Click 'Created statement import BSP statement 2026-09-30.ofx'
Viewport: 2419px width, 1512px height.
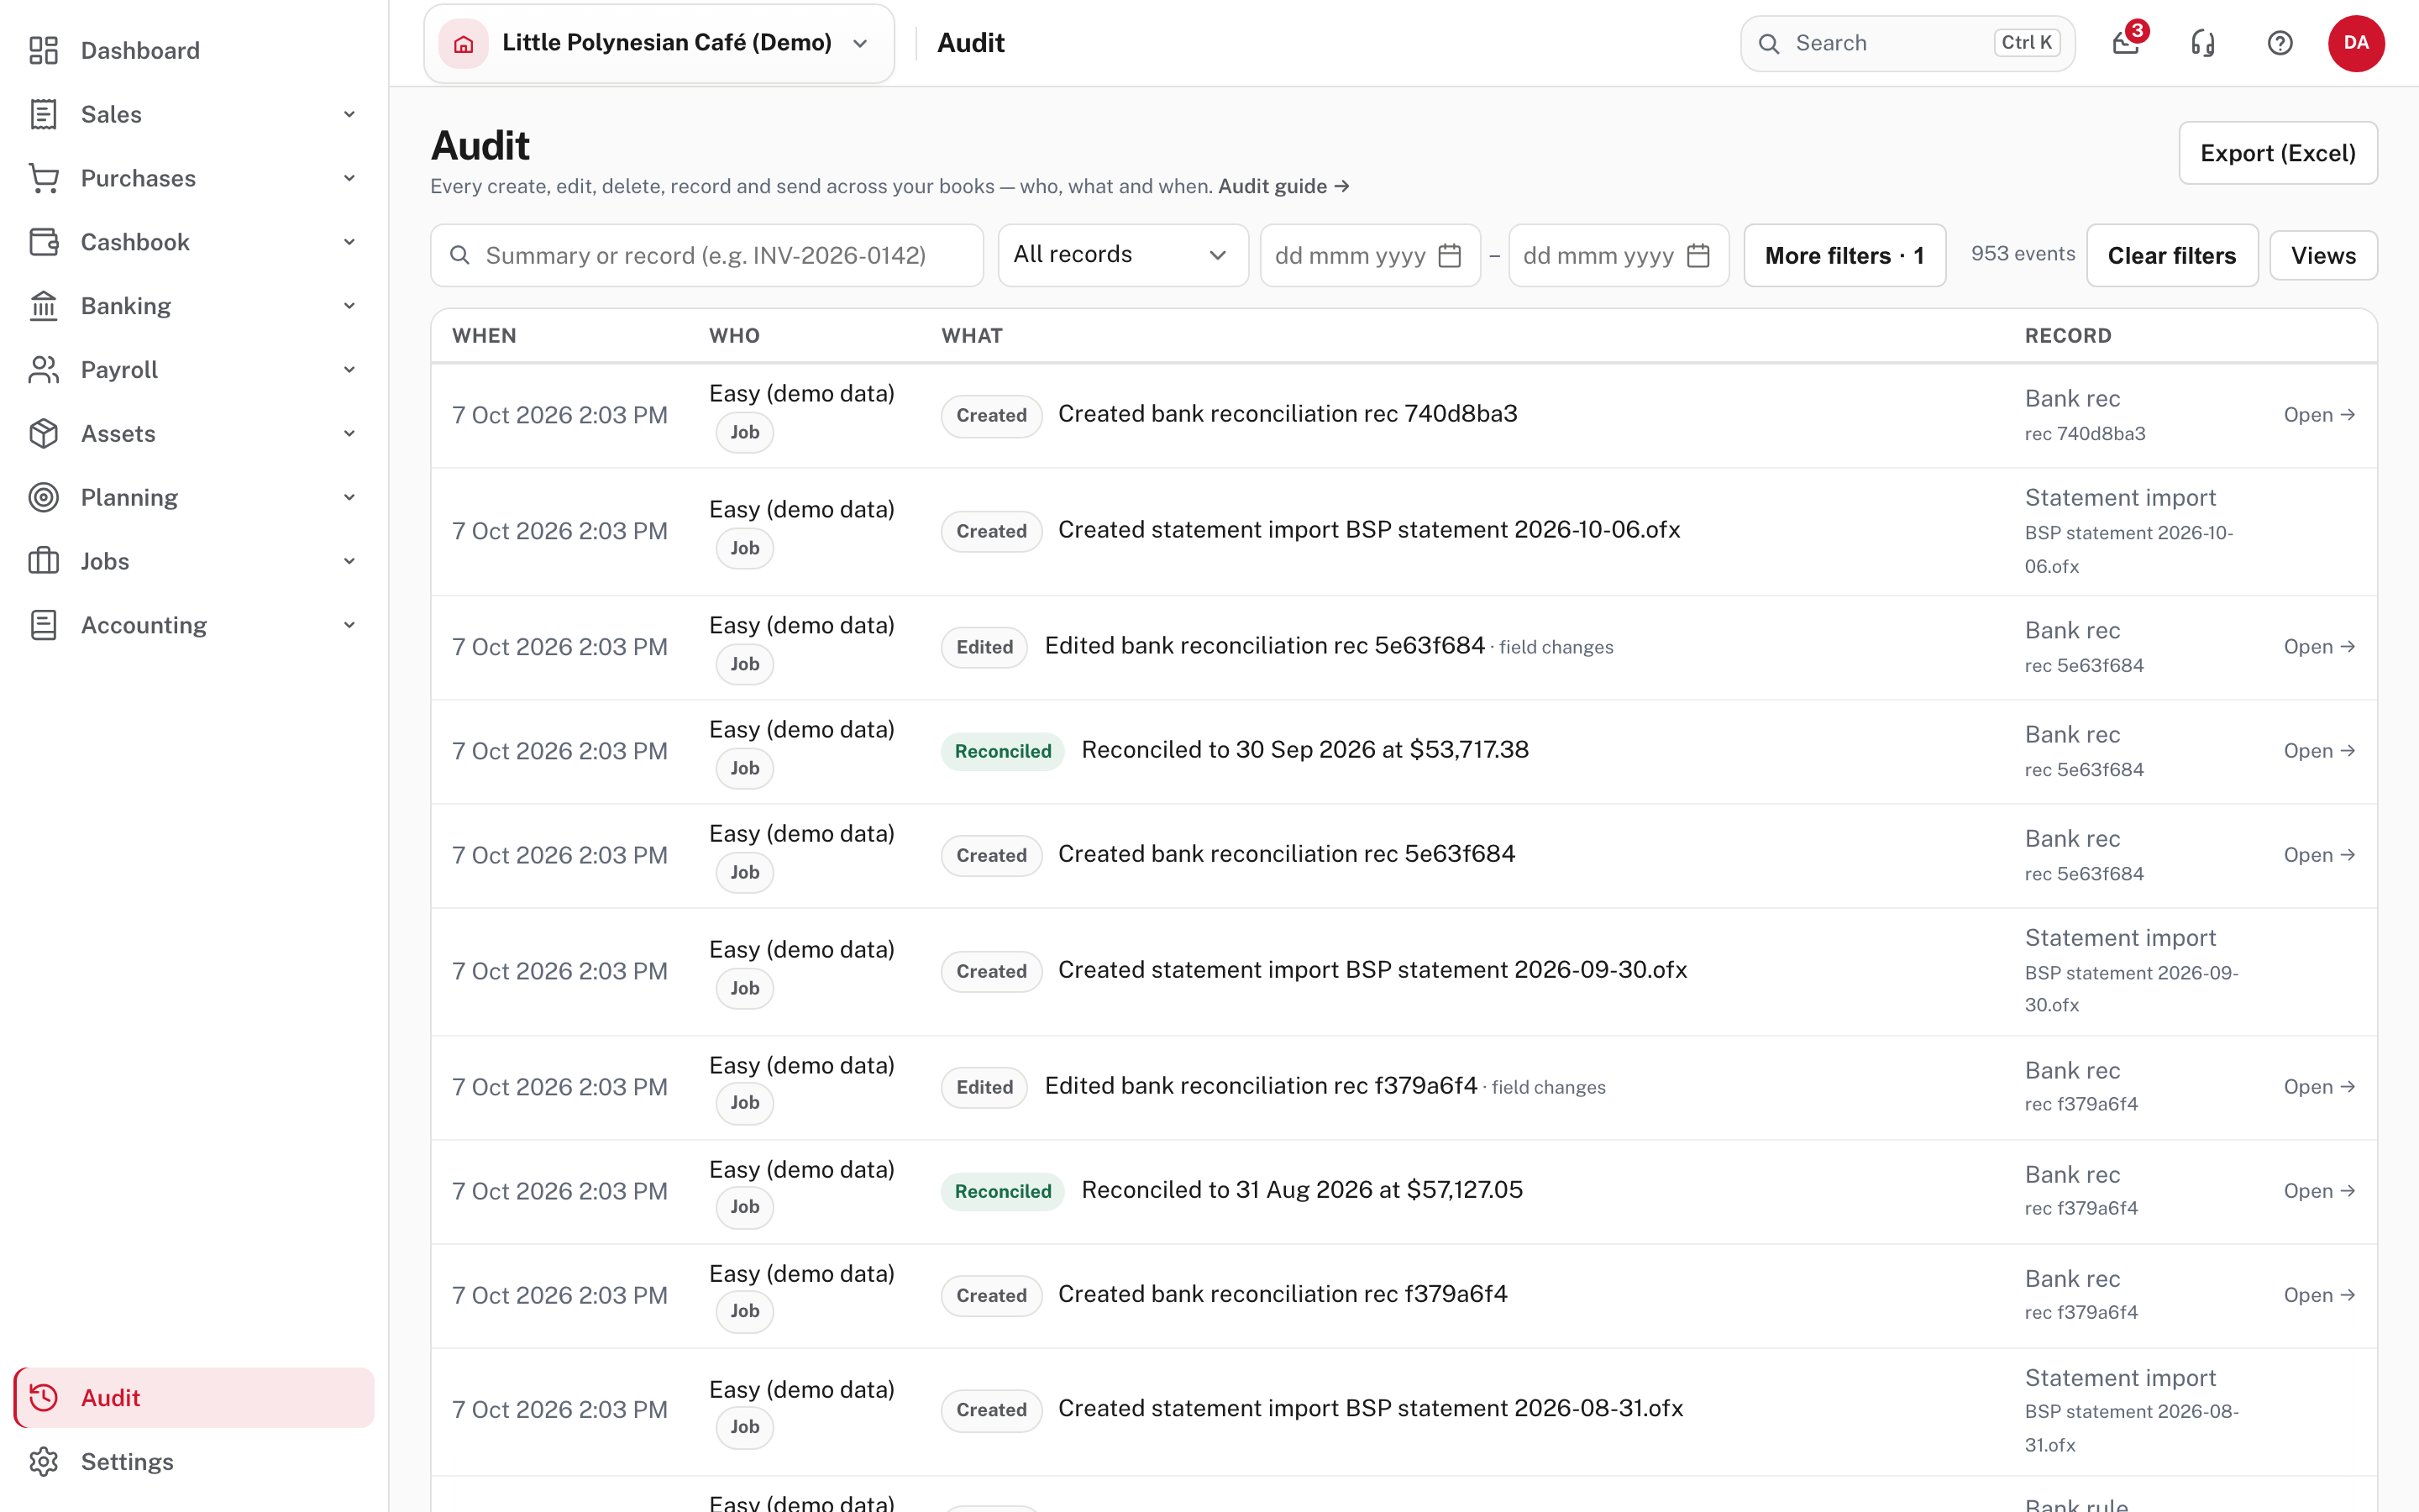click(x=1372, y=970)
